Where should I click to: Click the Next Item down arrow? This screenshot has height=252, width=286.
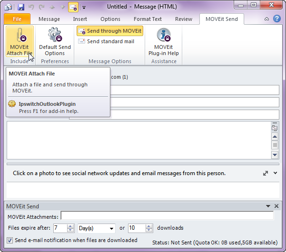pos(63,7)
